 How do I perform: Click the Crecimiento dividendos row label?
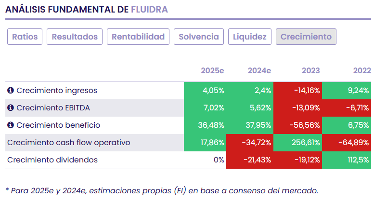[x=52, y=160]
